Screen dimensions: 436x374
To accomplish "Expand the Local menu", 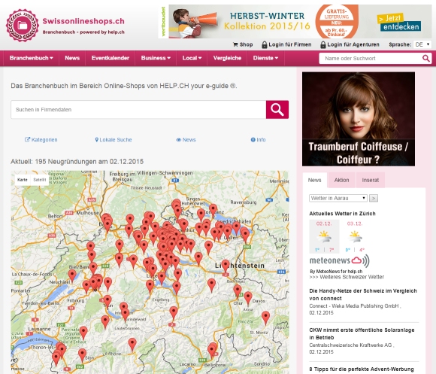I will pyautogui.click(x=192, y=58).
